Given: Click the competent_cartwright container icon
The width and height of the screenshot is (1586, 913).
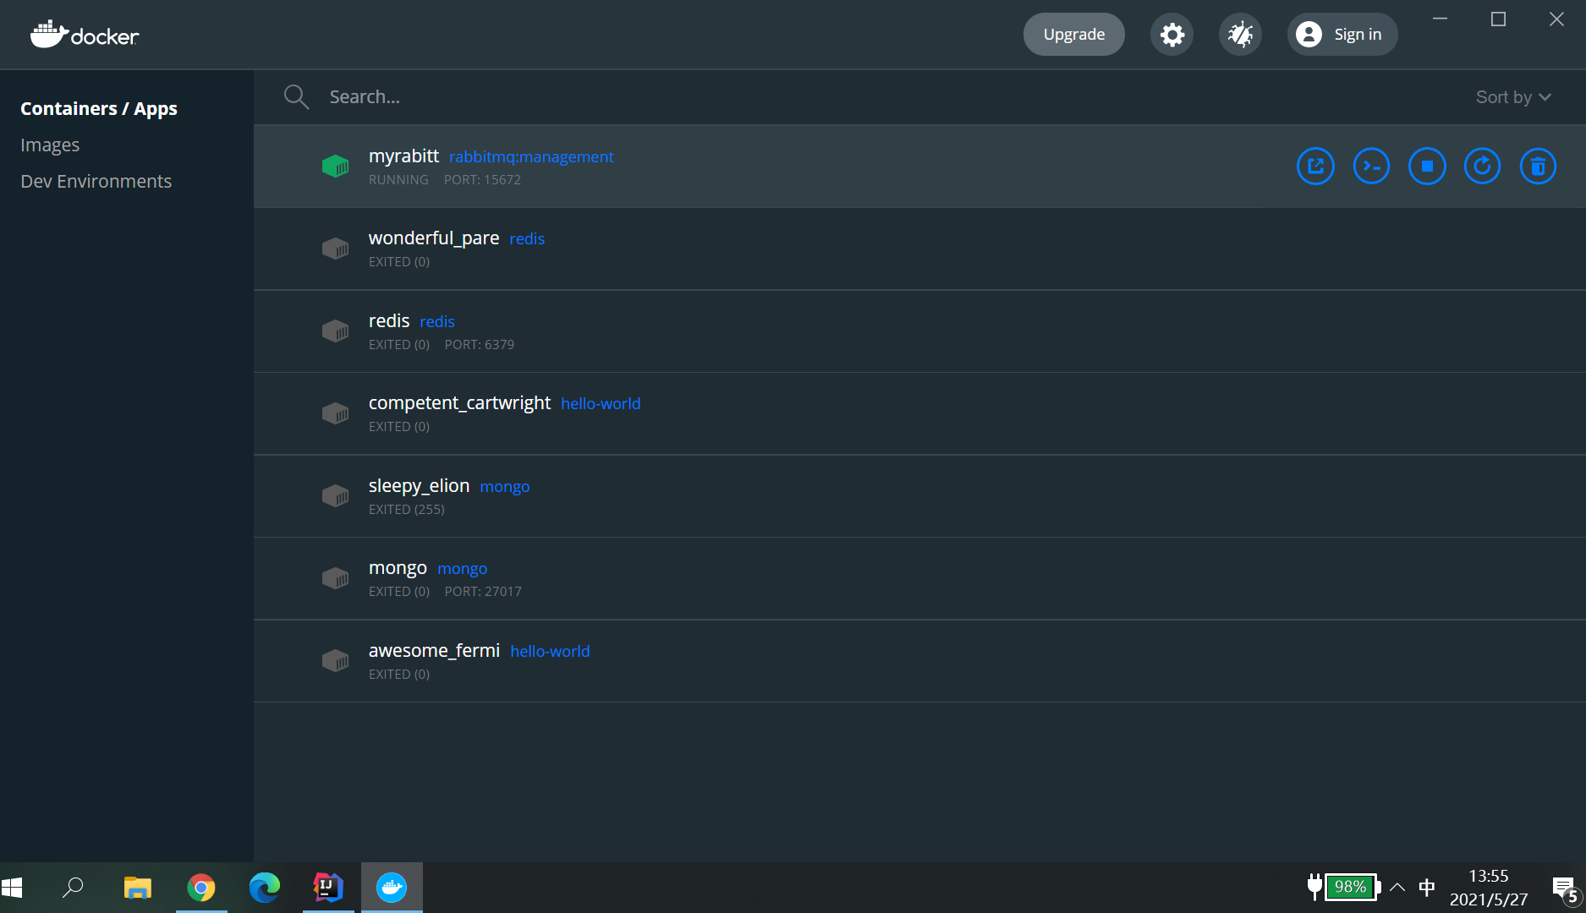Looking at the screenshot, I should click(336, 413).
